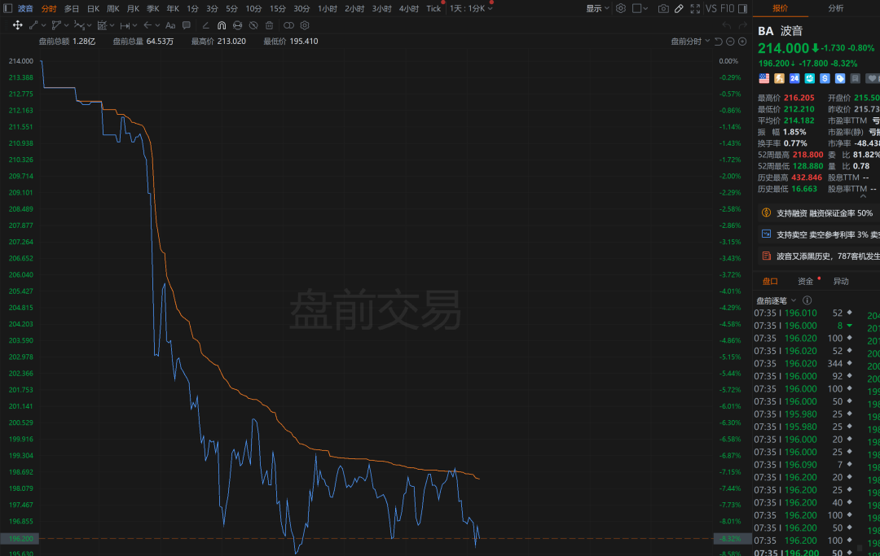The image size is (880, 556).
Task: Enter fullscreen chart mode
Action: [695, 8]
